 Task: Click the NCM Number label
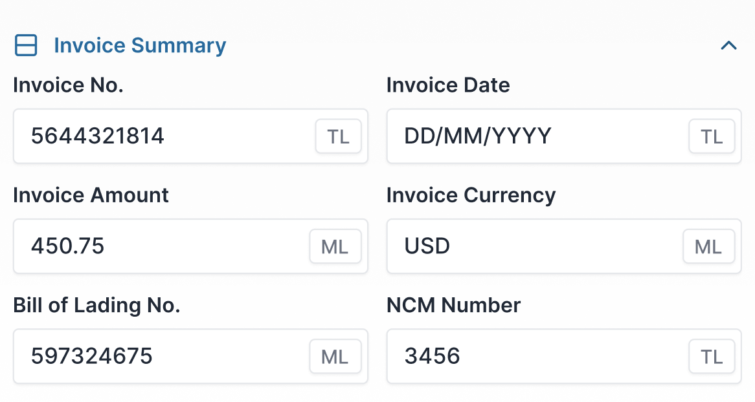[453, 305]
